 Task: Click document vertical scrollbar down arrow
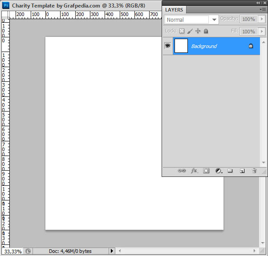263,243
